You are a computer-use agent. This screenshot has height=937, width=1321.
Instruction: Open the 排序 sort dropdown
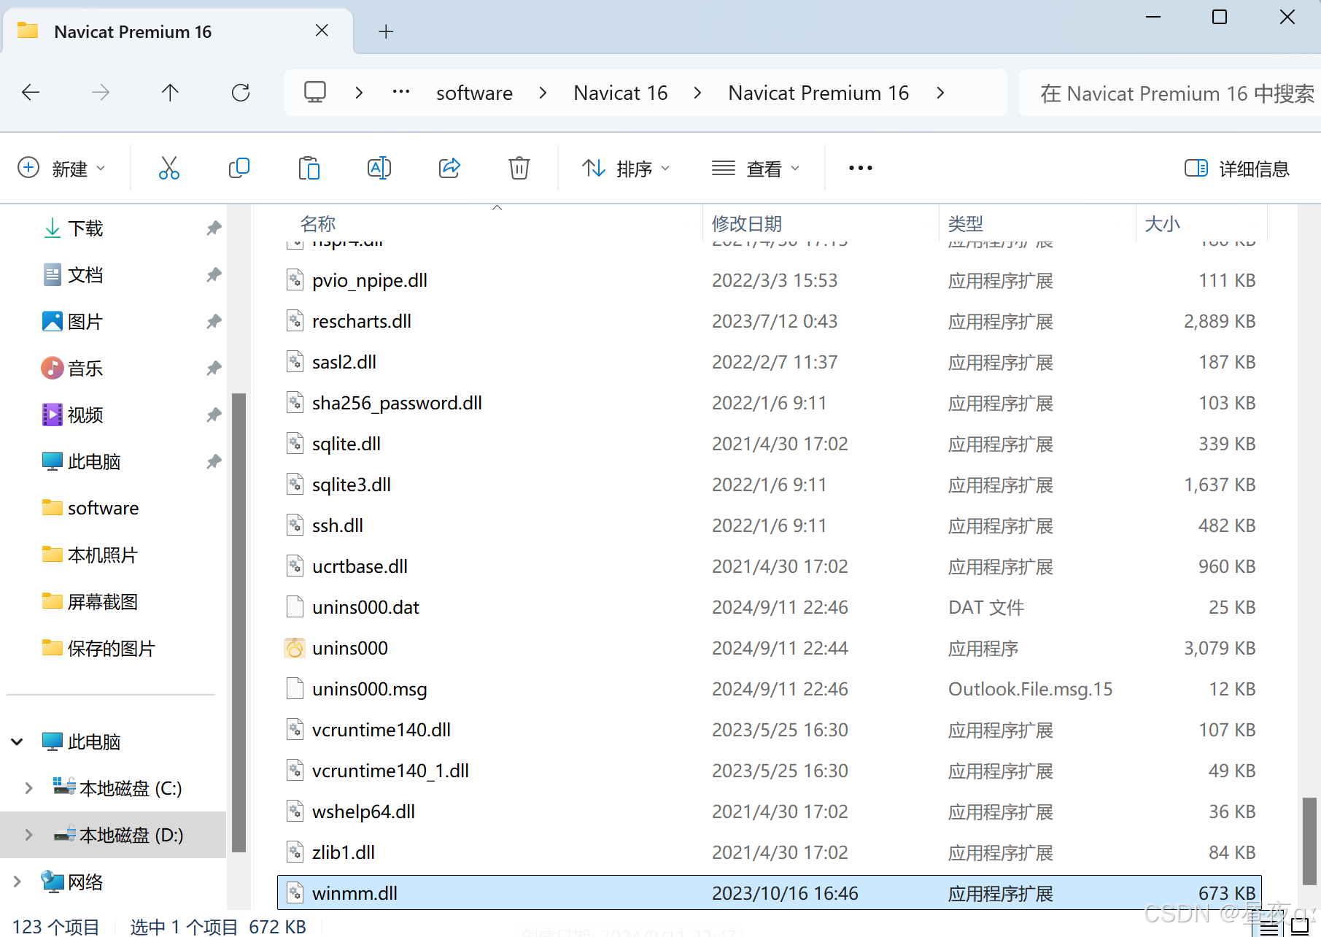click(626, 169)
